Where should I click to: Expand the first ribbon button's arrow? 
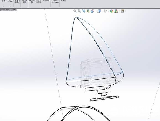click(3, 6)
